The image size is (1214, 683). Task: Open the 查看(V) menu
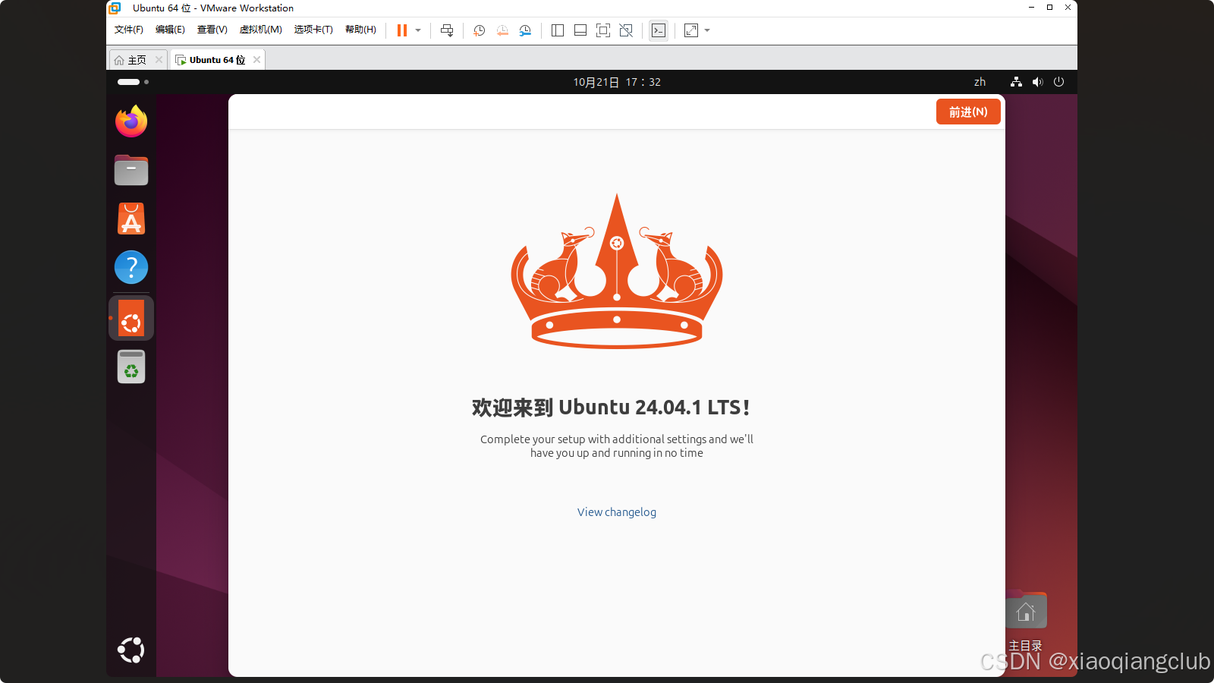coord(212,30)
